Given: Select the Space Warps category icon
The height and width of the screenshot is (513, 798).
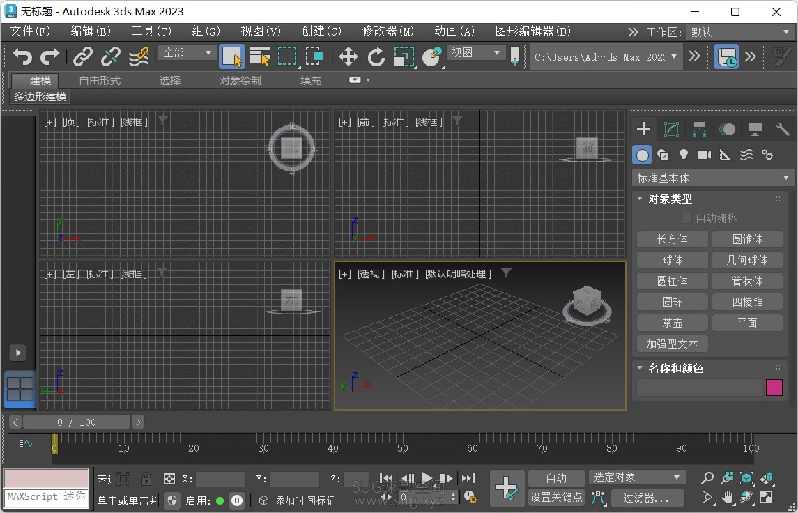Looking at the screenshot, I should [x=746, y=155].
